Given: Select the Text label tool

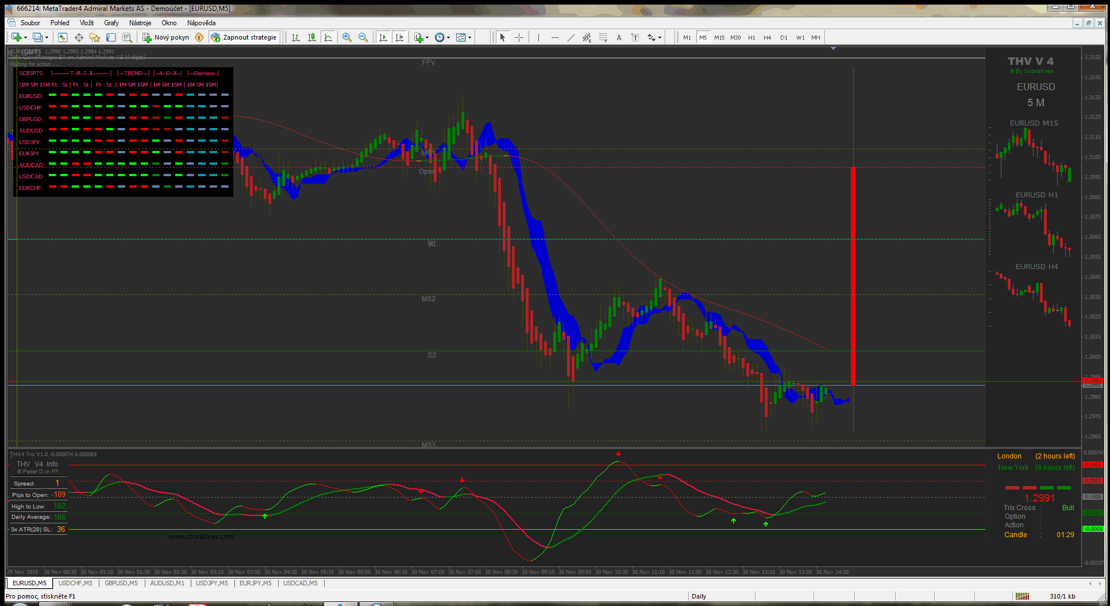Looking at the screenshot, I should 619,37.
